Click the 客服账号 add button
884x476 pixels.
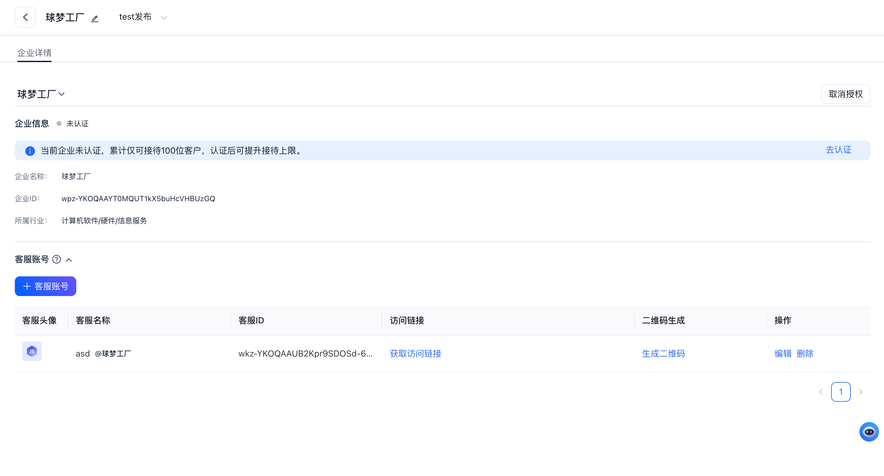45,286
